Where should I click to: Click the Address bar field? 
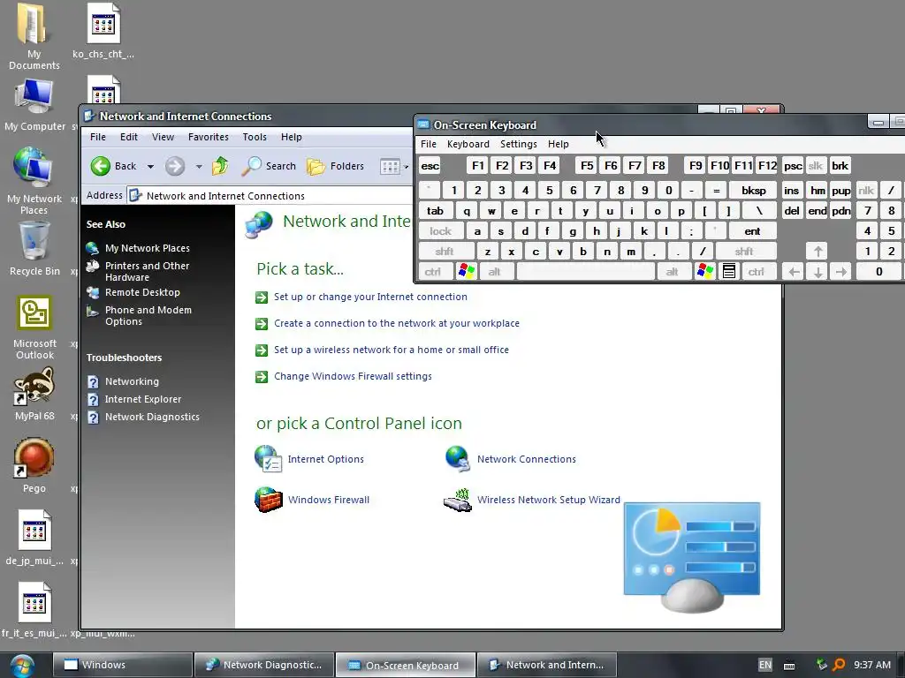tap(270, 196)
